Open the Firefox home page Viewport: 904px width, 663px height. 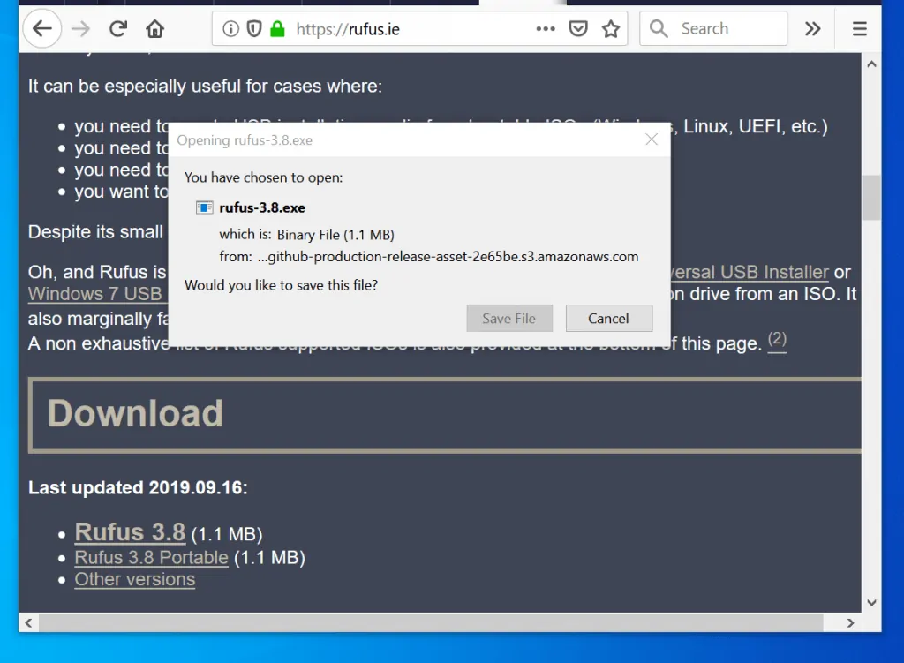coord(155,27)
